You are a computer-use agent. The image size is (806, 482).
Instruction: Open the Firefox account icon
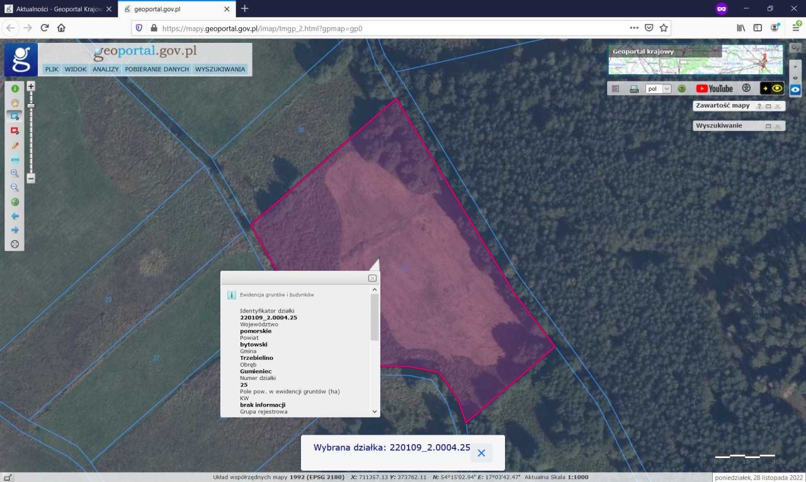tap(775, 28)
